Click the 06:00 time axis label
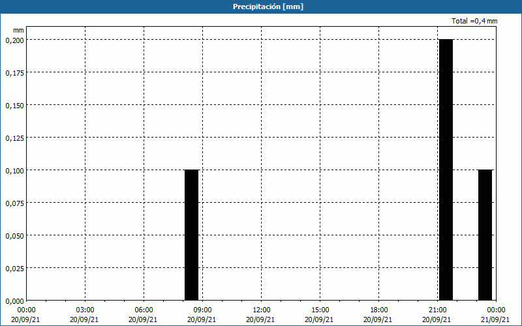This screenshot has width=522, height=326. click(144, 310)
